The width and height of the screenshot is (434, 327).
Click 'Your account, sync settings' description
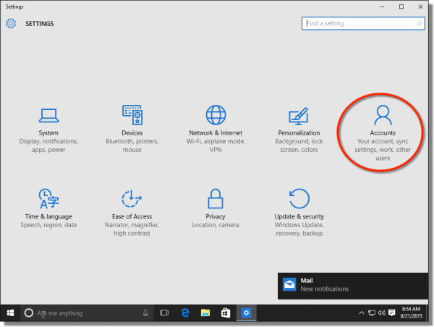(x=383, y=150)
